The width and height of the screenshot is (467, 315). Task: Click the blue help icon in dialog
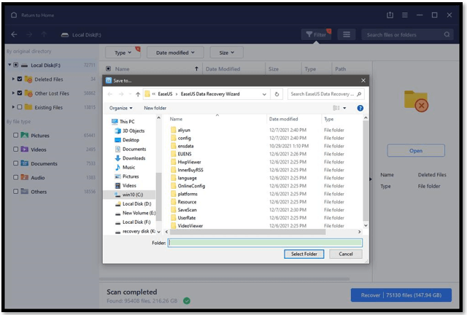[360, 108]
